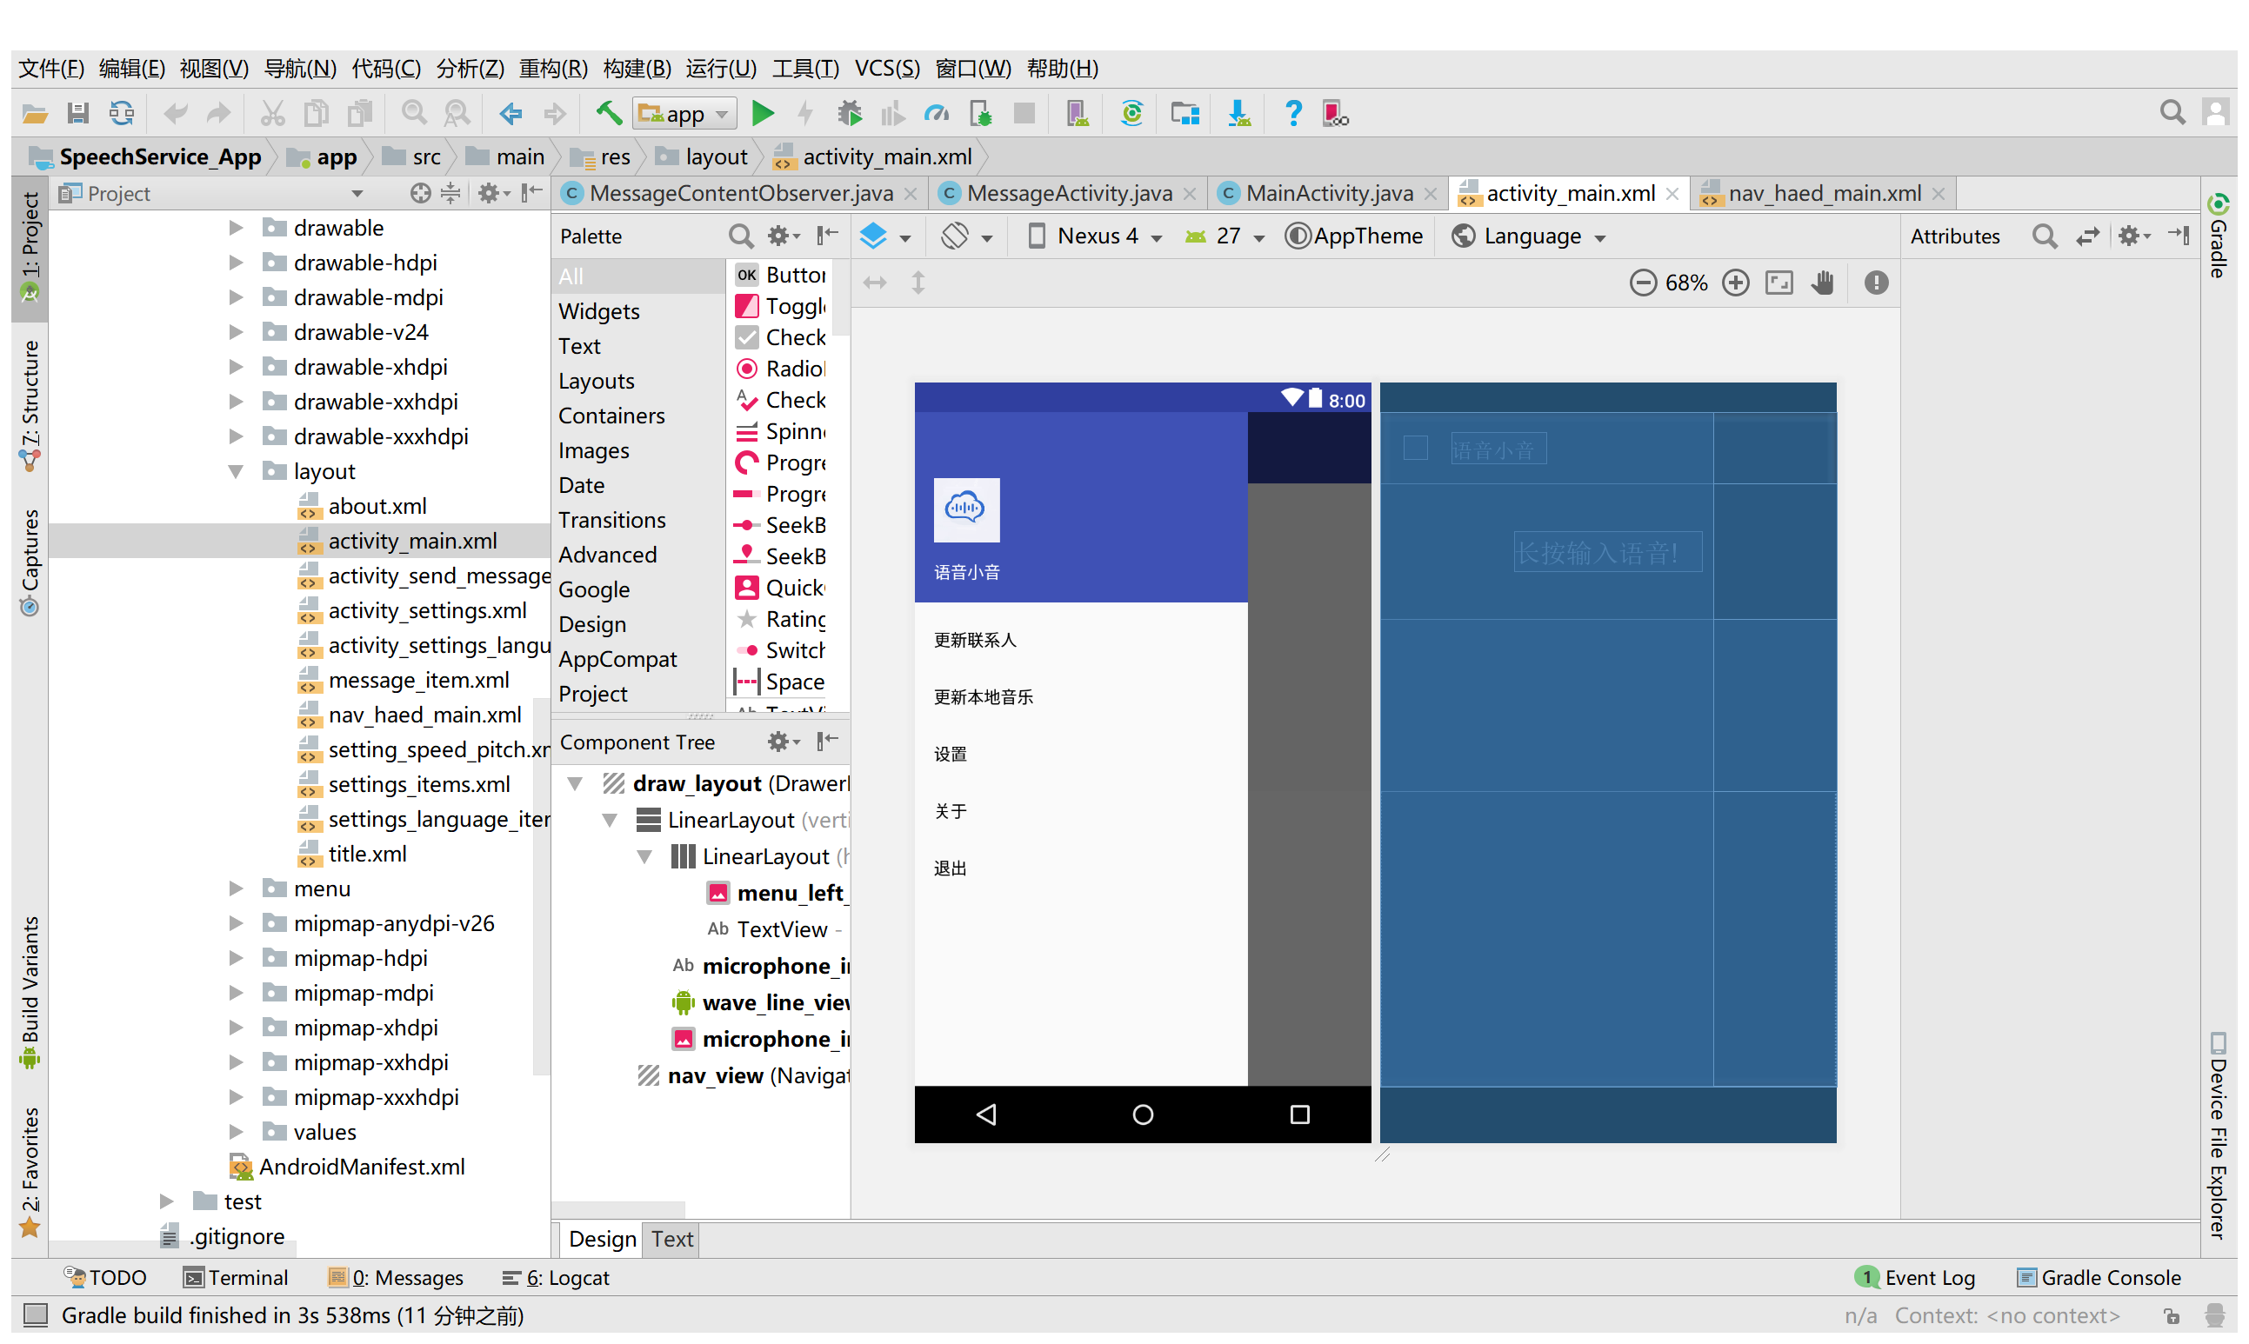Screen dimensions: 2249x1344
Task: Toggle the checkbox in the blueprint view
Action: point(1415,449)
